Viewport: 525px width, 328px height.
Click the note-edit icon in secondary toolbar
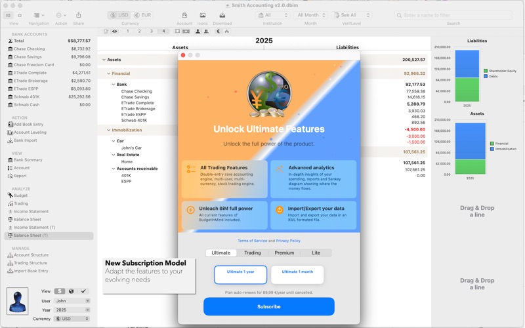pos(106,31)
